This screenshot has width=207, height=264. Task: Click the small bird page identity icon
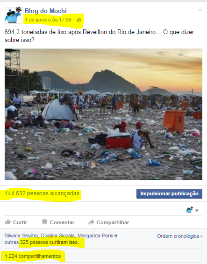point(190,210)
